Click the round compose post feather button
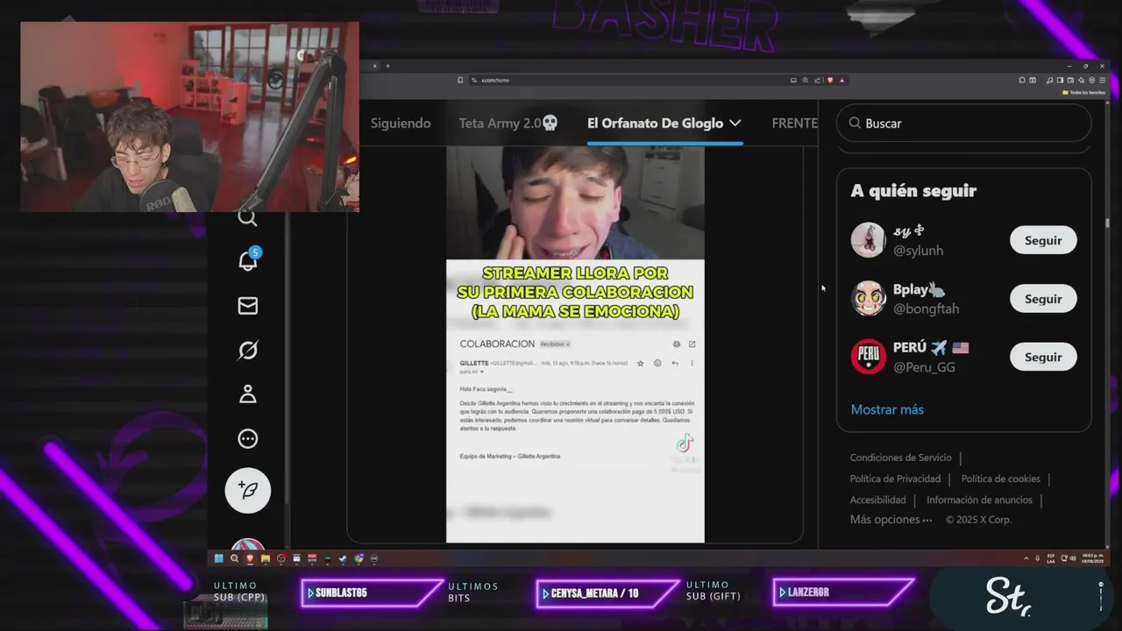Screen dimensions: 1122x631 (248, 490)
